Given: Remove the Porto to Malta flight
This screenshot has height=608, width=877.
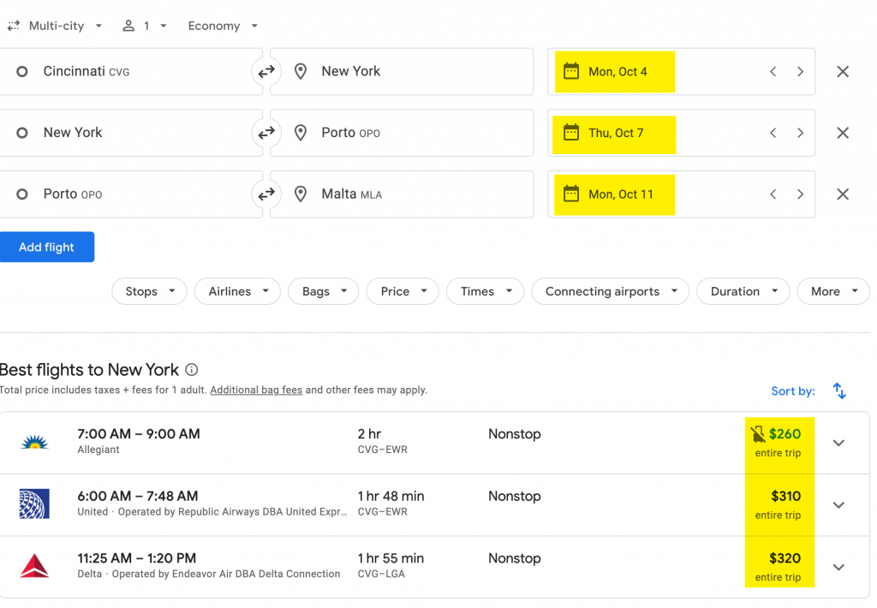Looking at the screenshot, I should click(x=842, y=194).
